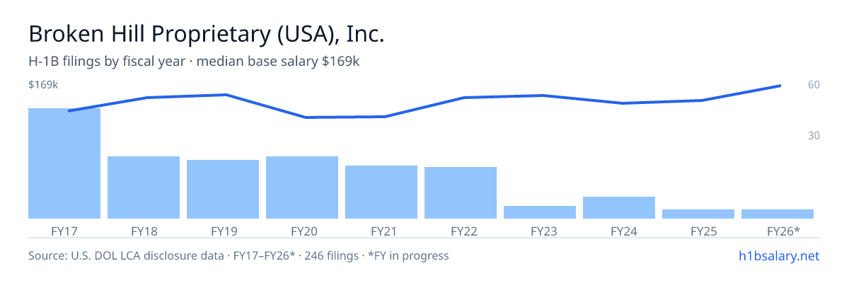Click the $169k salary axis label

pos(43,85)
